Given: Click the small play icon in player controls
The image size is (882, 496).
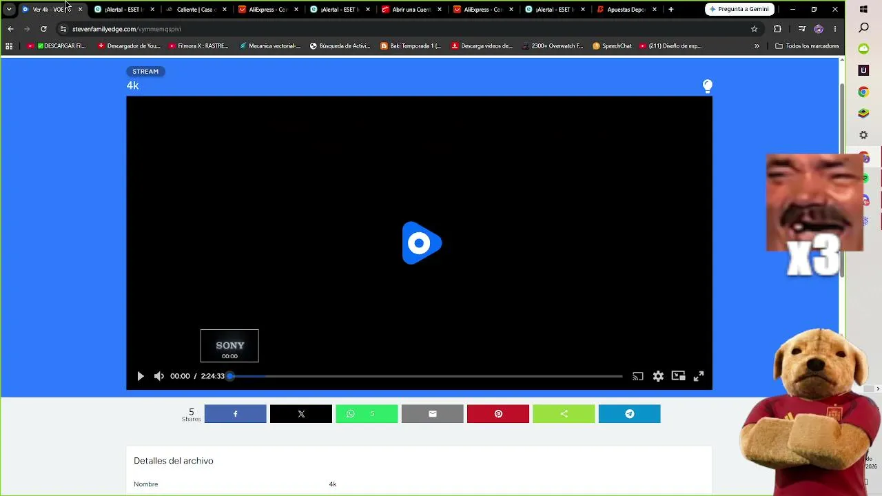Looking at the screenshot, I should point(141,376).
